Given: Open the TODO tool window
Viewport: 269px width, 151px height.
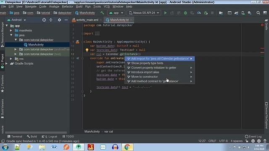Looking at the screenshot, I should click(x=68, y=136).
